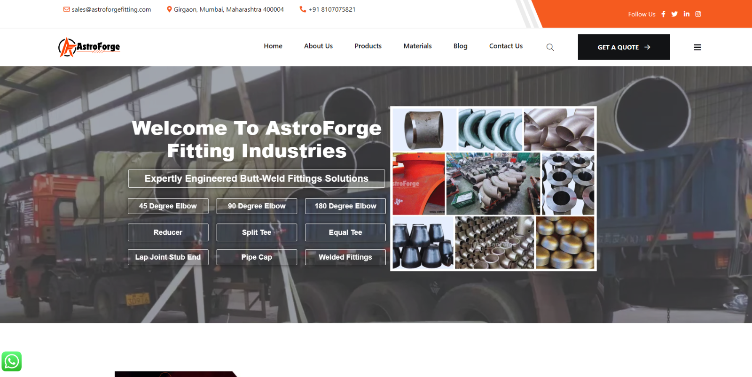Click the sales@astroforgefitting.com email link

[111, 9]
